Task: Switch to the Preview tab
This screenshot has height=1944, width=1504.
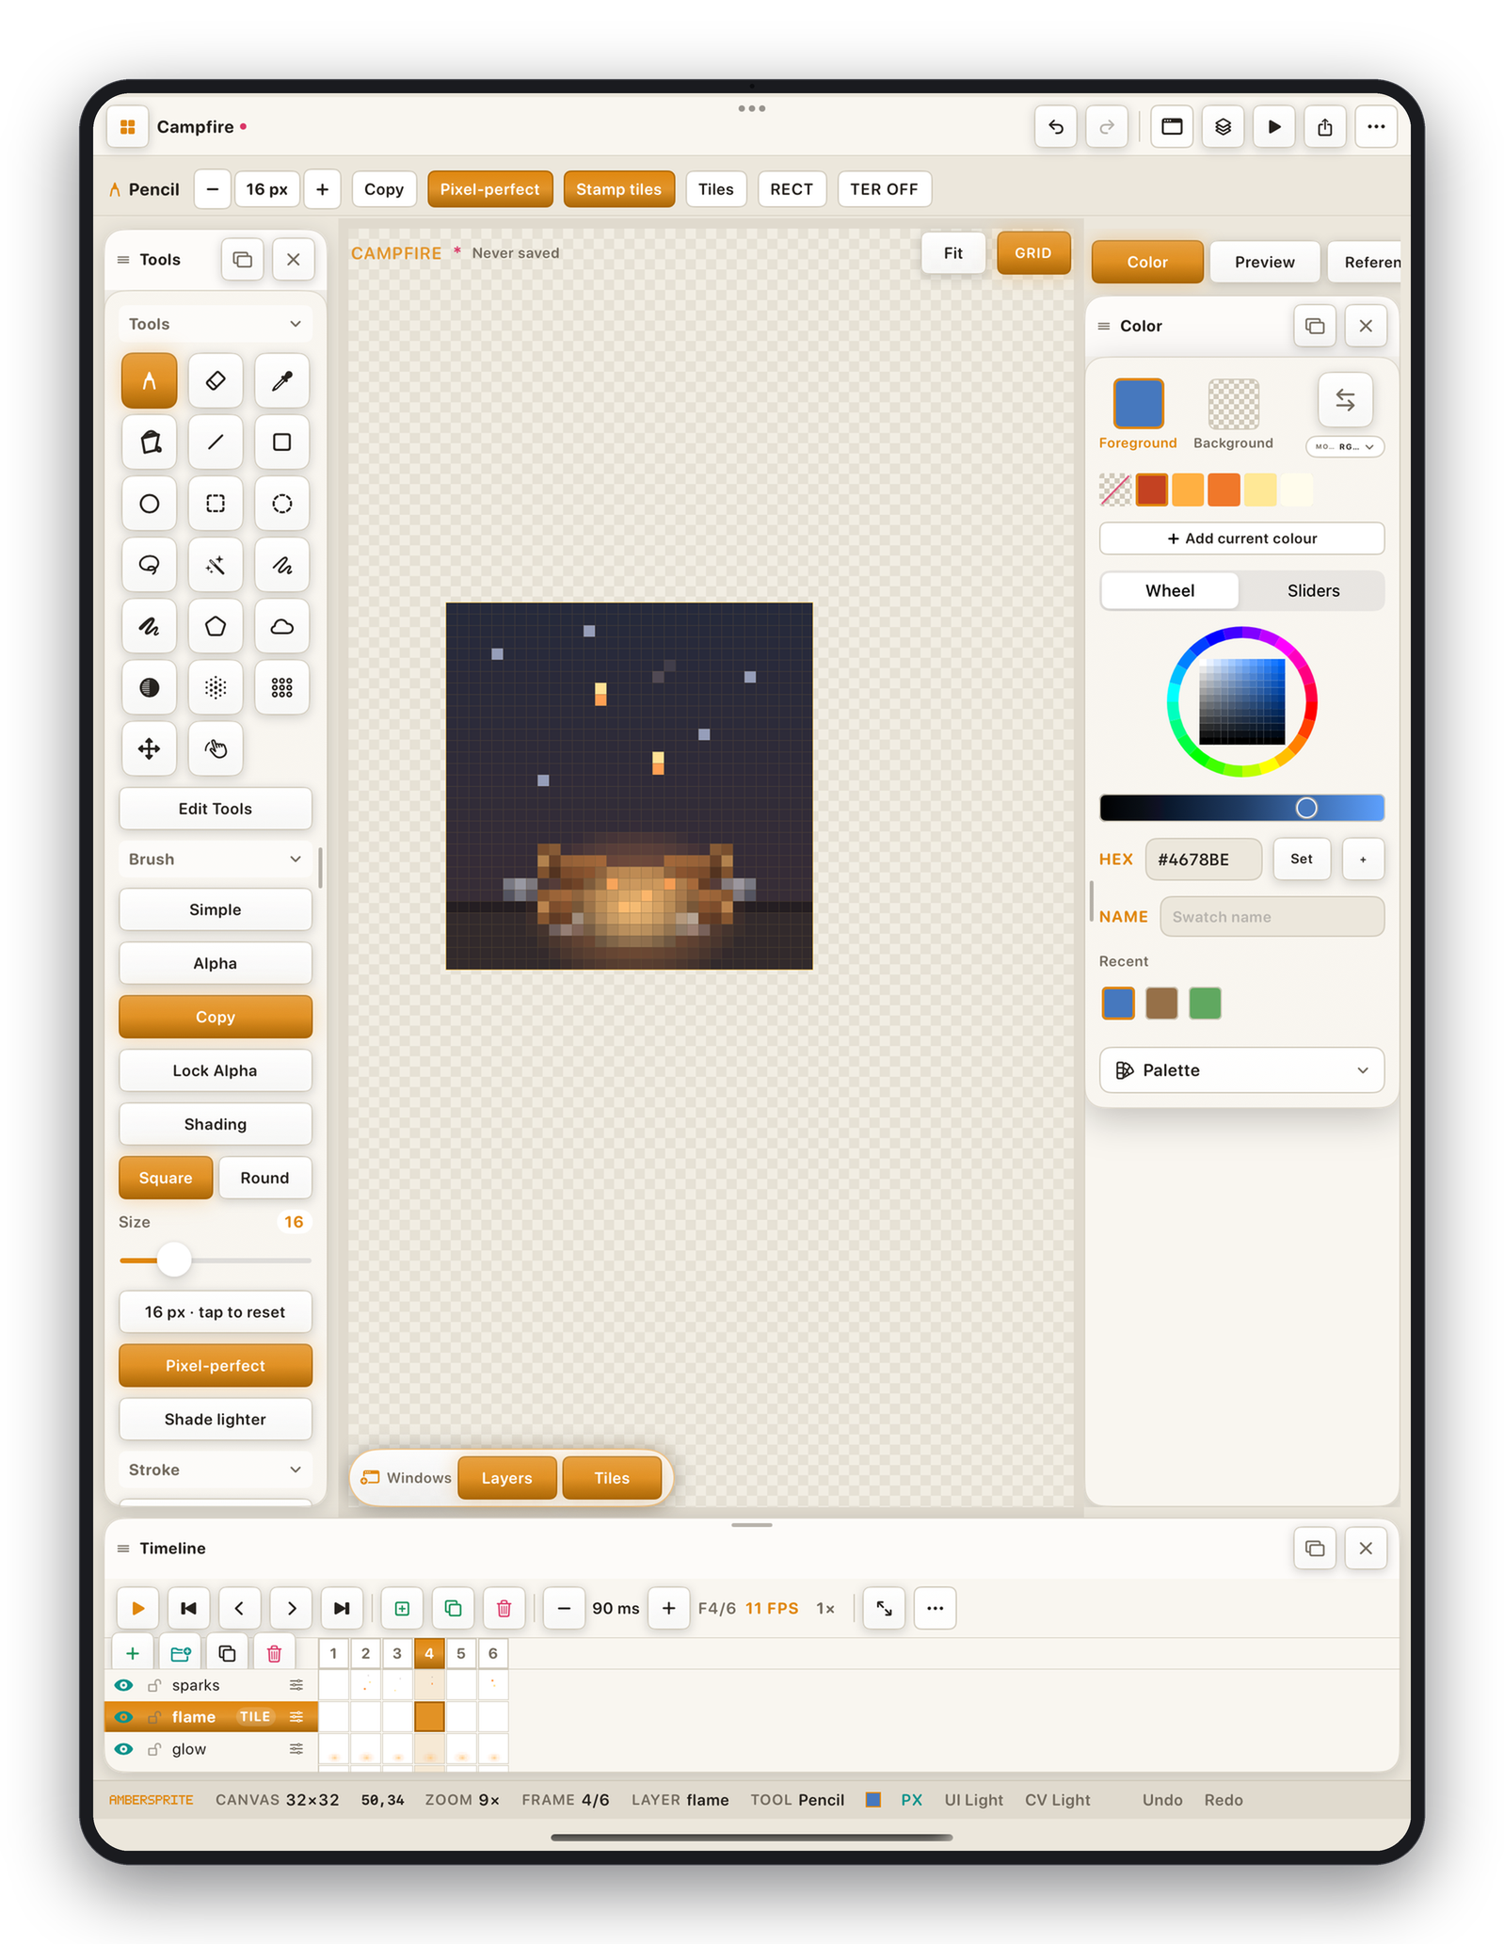Action: (1264, 262)
